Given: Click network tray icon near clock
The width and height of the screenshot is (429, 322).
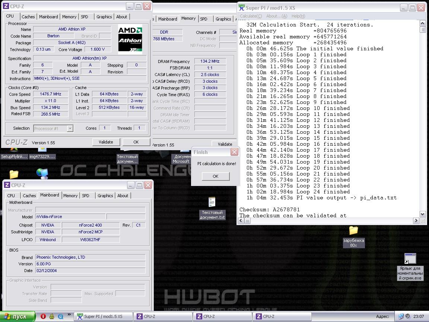Looking at the screenshot, I should (x=401, y=316).
